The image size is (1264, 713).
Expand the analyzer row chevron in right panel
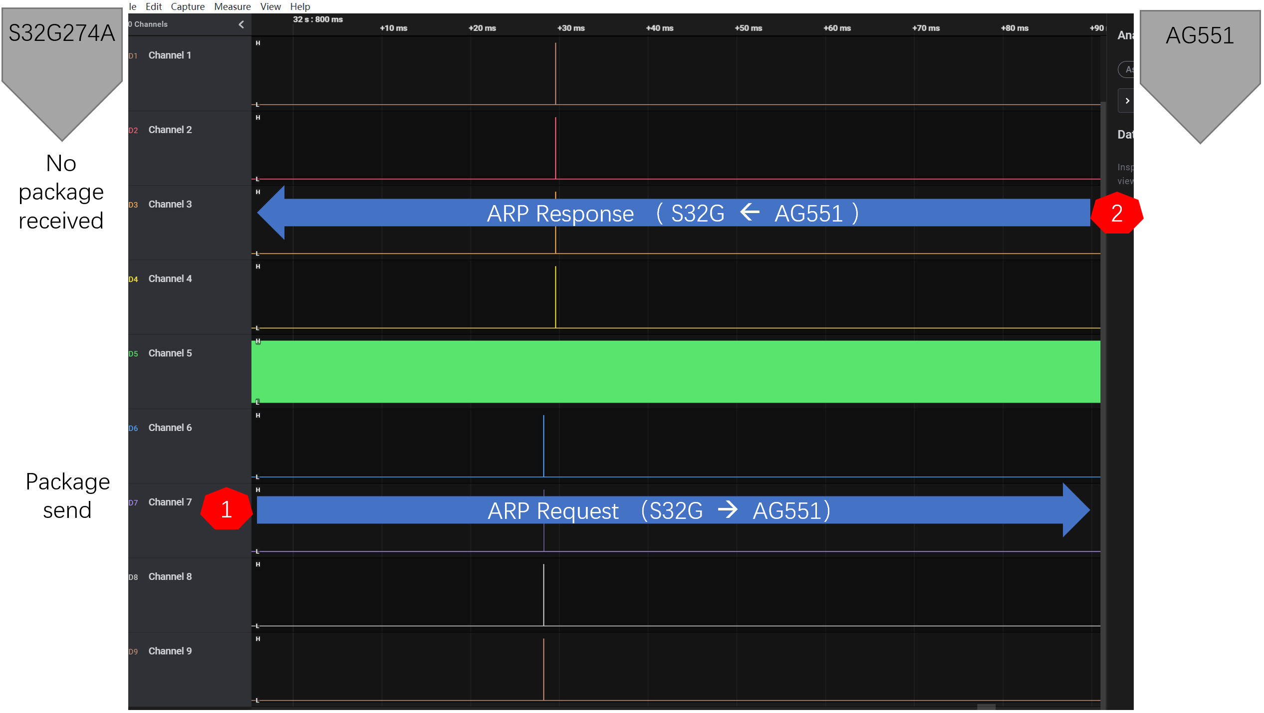(1127, 101)
